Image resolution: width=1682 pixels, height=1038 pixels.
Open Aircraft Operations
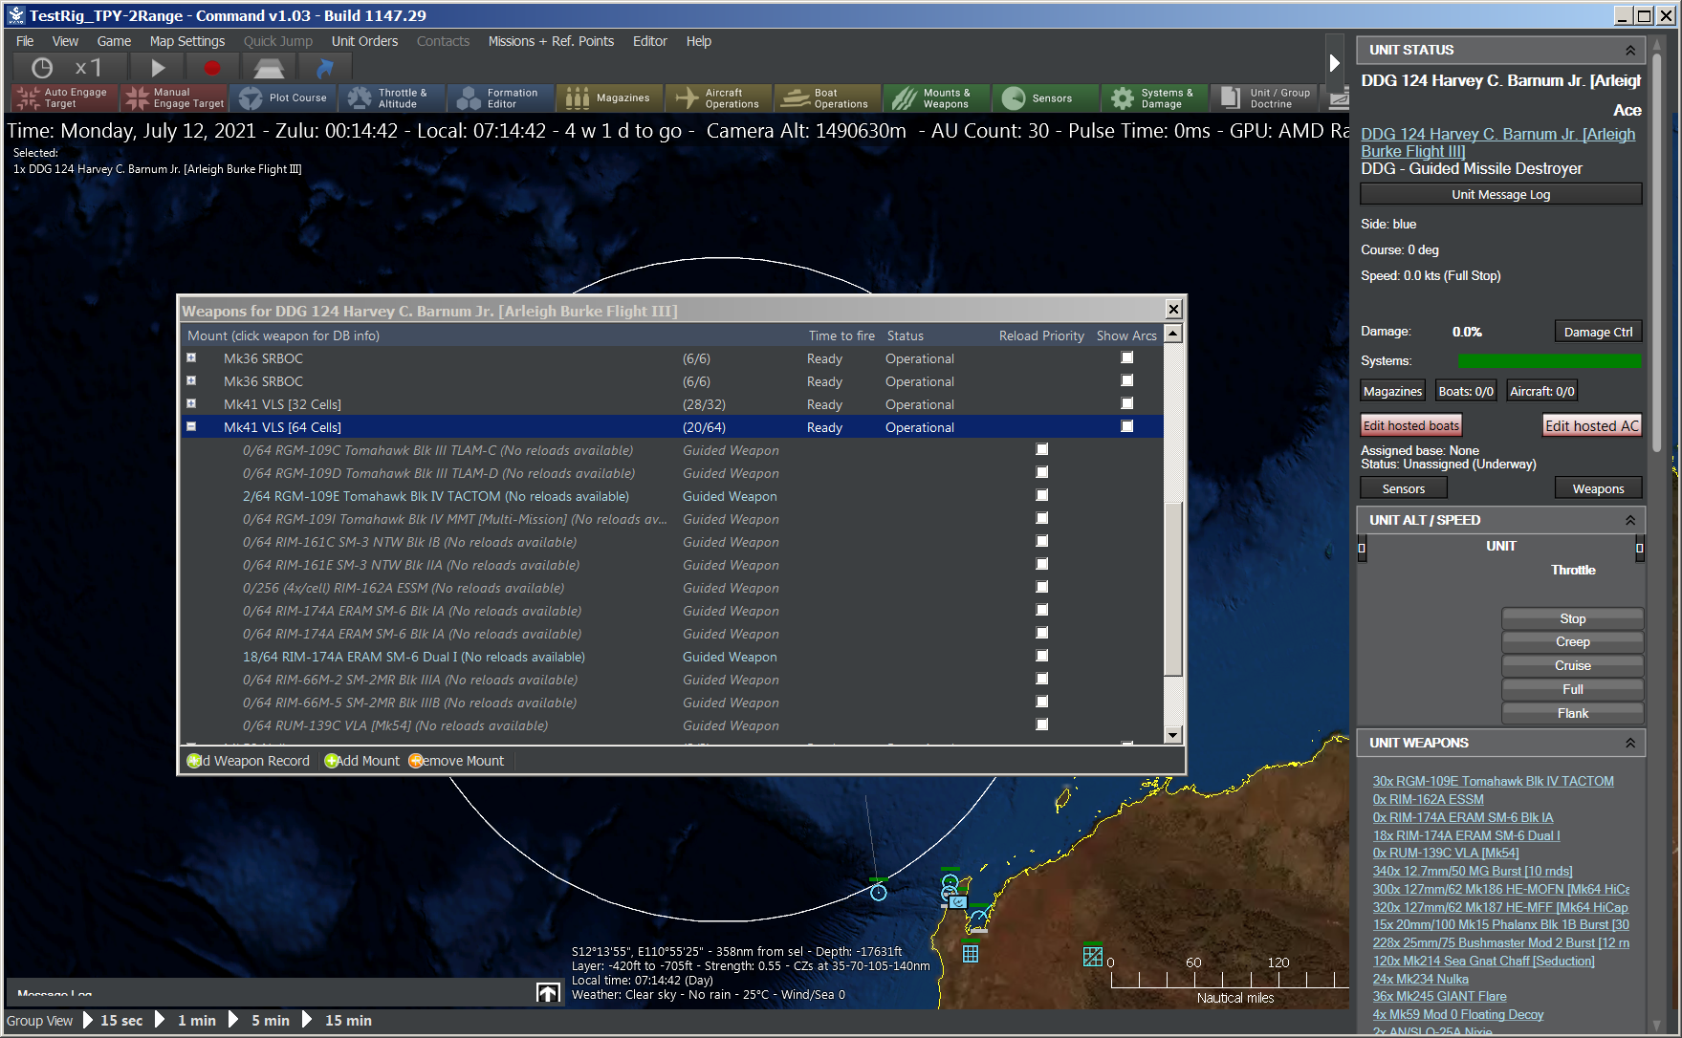[x=719, y=98]
